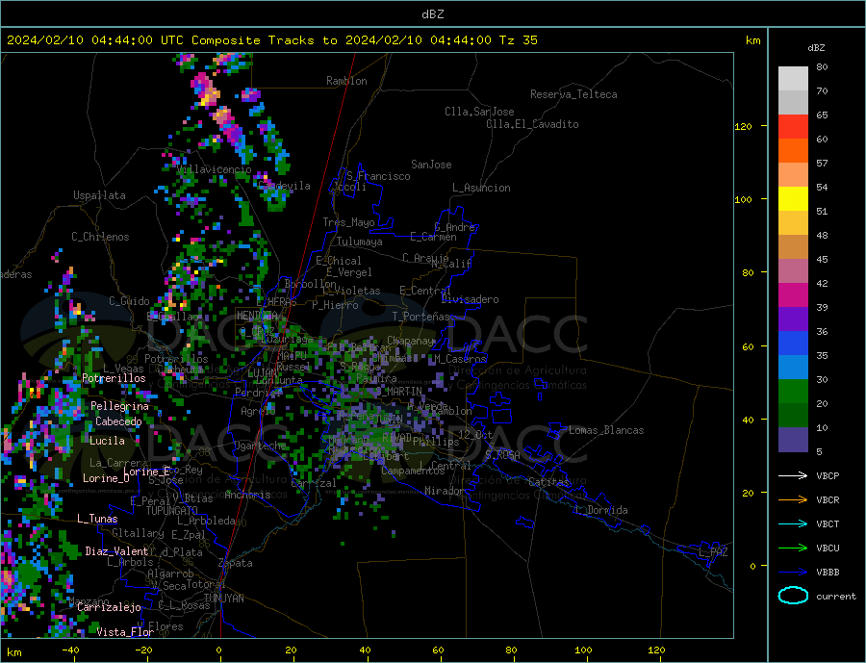Click the Uspallata map label
866x663 pixels.
(x=99, y=195)
